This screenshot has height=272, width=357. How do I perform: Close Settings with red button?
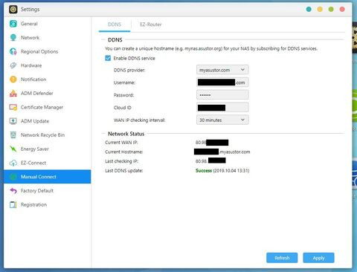342,10
